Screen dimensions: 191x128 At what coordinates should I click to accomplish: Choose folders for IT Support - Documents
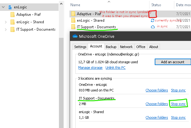(157, 104)
